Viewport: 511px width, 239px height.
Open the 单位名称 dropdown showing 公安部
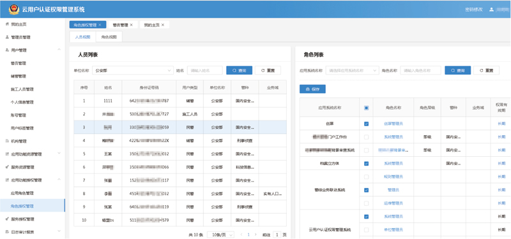tap(133, 70)
